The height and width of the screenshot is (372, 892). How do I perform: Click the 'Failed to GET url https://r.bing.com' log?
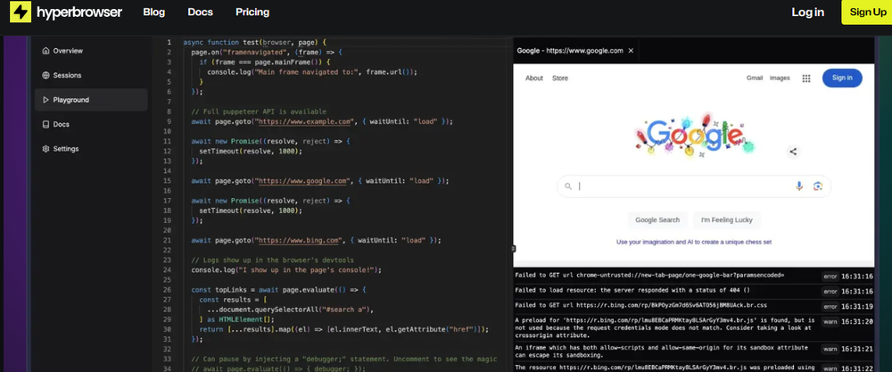click(x=640, y=305)
